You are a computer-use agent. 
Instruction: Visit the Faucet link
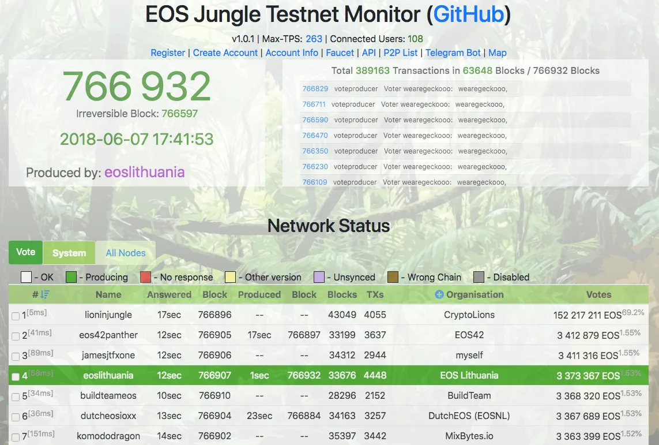[340, 53]
